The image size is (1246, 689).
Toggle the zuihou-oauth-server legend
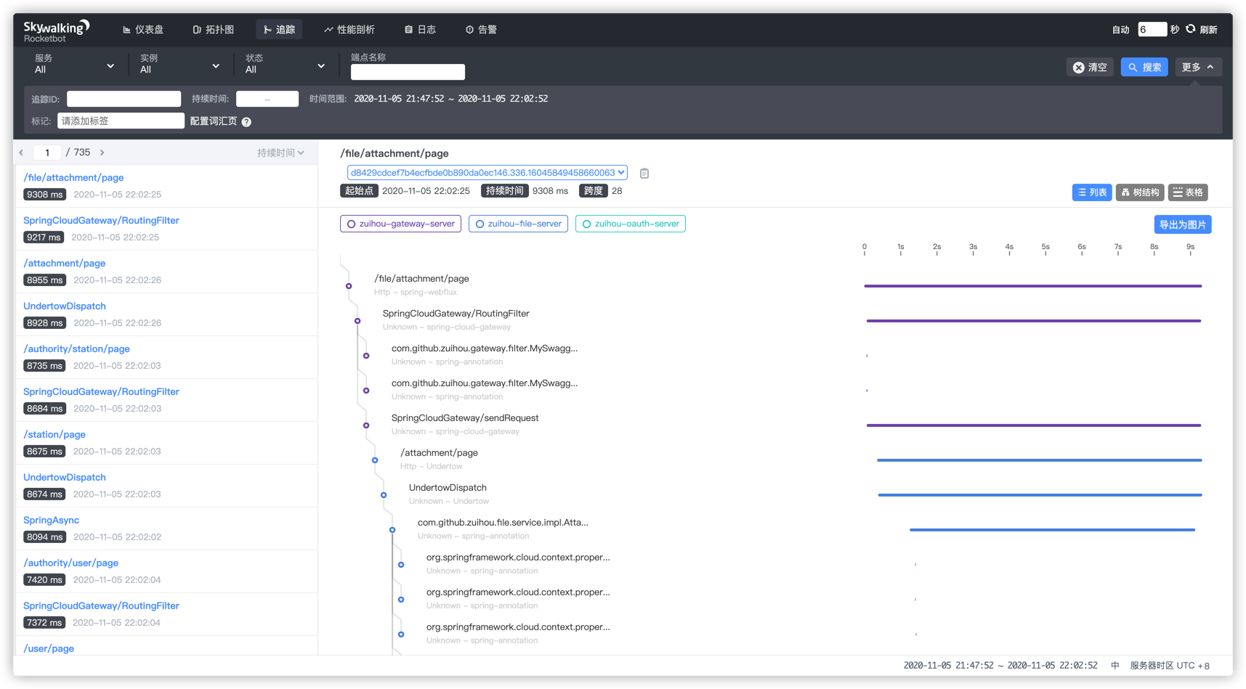pyautogui.click(x=630, y=224)
